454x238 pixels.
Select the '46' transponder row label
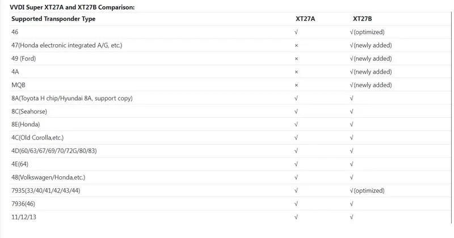point(15,32)
